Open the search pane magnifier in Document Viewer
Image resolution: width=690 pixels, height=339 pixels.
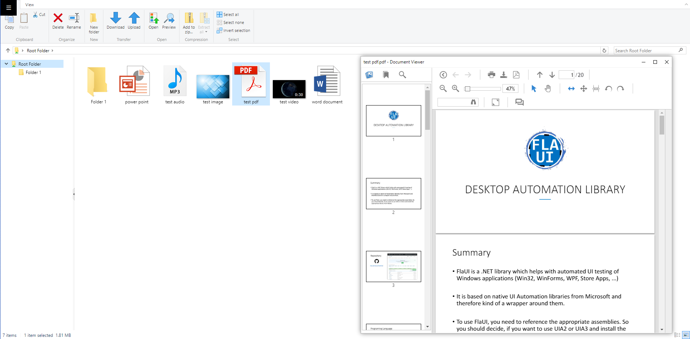click(402, 75)
